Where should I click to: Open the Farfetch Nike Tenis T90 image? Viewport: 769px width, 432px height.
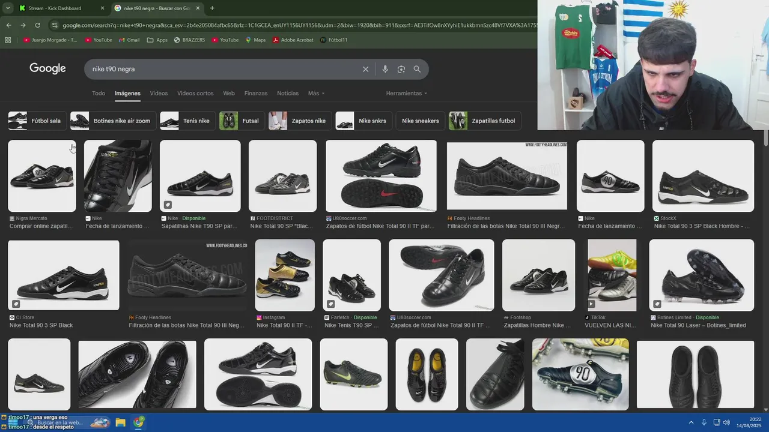[351, 275]
